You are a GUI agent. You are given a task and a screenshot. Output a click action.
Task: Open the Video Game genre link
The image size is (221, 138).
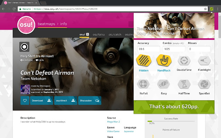tap(113, 131)
